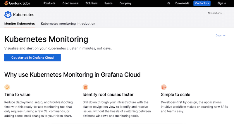Click the Time to value heading

17,94
